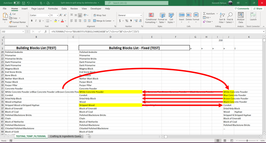Click the Share button
The width and height of the screenshot is (266, 143).
click(258, 9)
